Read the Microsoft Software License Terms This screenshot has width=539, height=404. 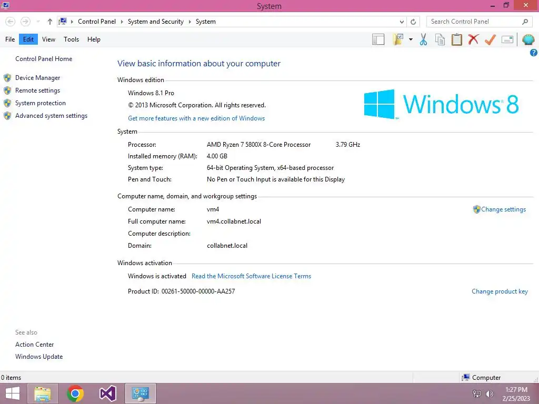pyautogui.click(x=251, y=276)
